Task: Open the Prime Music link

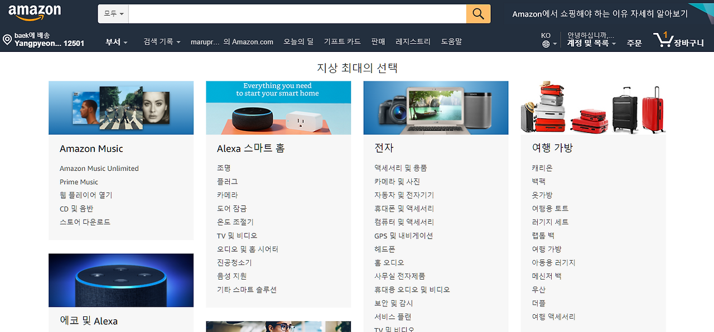Action: click(79, 182)
